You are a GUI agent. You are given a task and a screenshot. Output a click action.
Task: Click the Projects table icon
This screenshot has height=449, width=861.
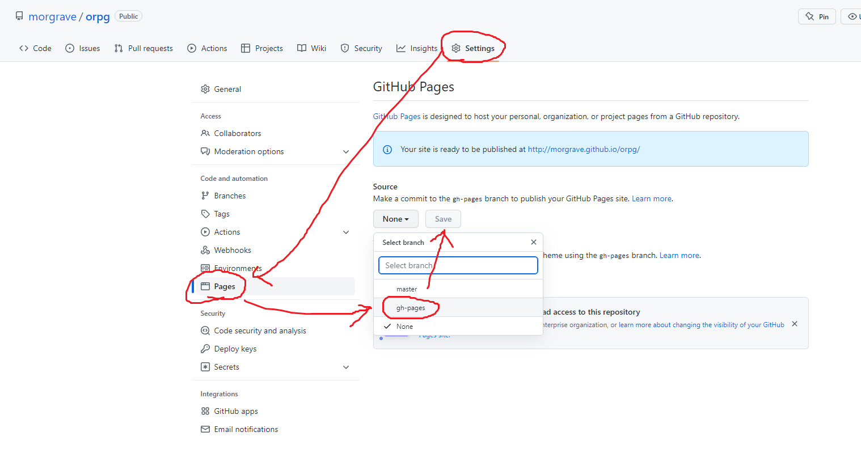pyautogui.click(x=246, y=48)
